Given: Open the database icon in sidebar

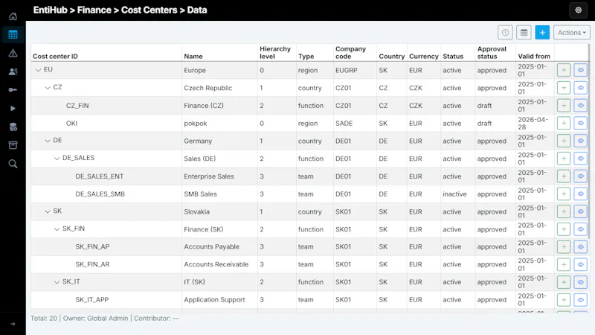Looking at the screenshot, I should 13,127.
